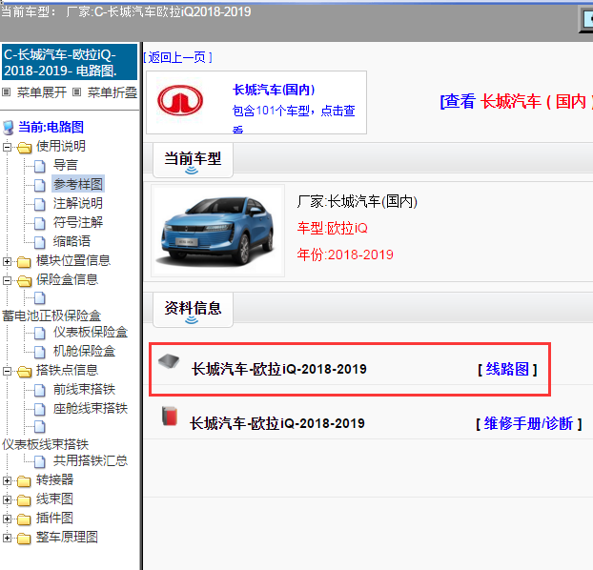This screenshot has height=570, width=593.
Task: Click 查看 长城汽车(国内) link at right
Action: 516,101
